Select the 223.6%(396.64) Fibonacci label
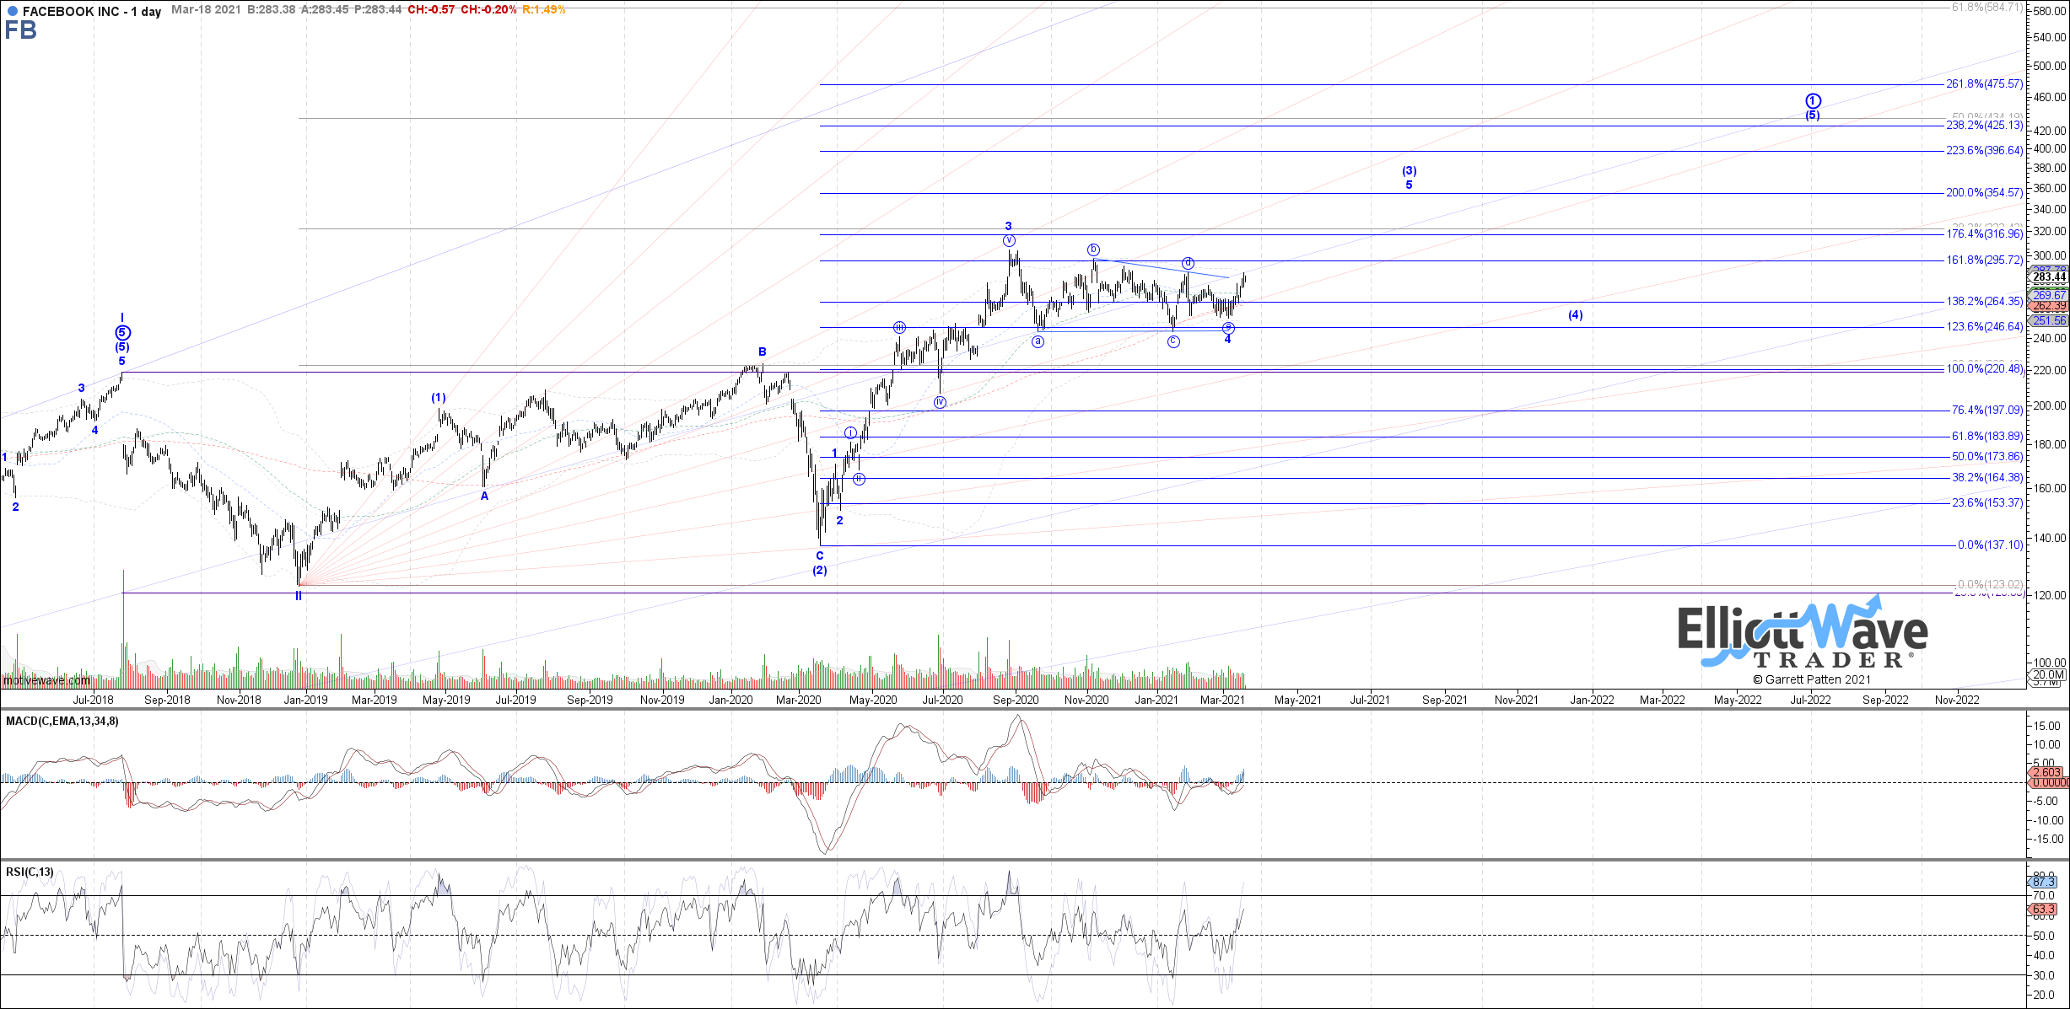The height and width of the screenshot is (1009, 2070). (1984, 151)
